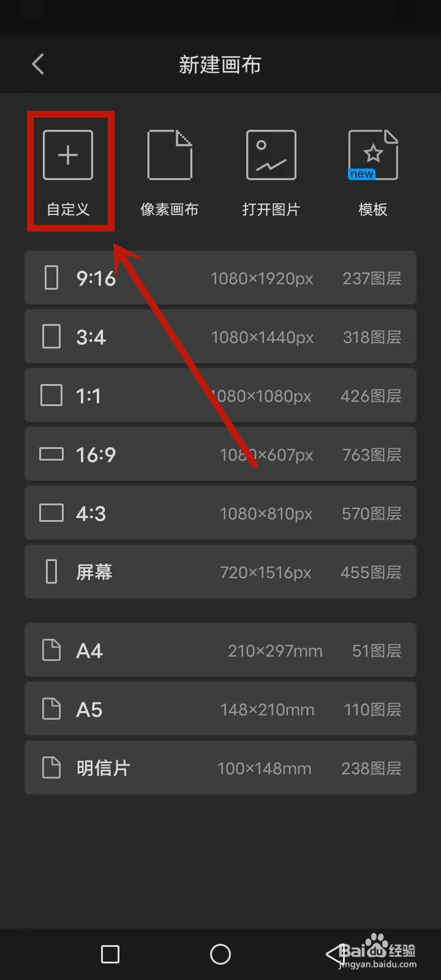Tap the Android recent apps square icon
This screenshot has width=441, height=980.
[x=110, y=954]
